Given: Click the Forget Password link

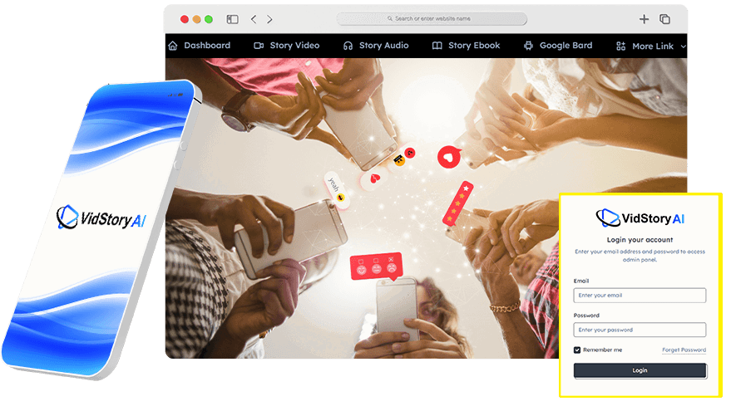Looking at the screenshot, I should pyautogui.click(x=684, y=350).
